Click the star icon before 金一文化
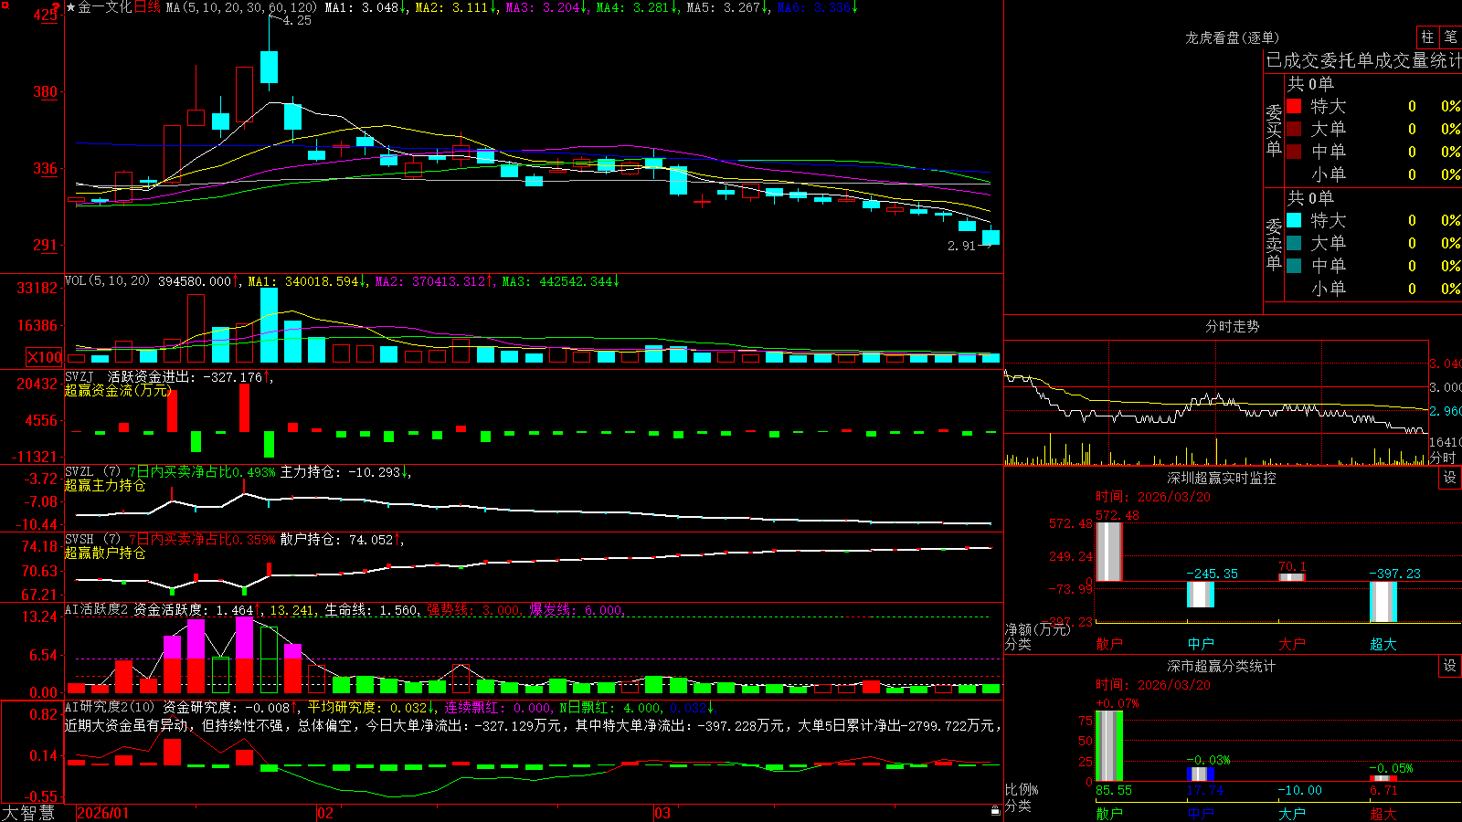This screenshot has width=1462, height=822. 70,7
